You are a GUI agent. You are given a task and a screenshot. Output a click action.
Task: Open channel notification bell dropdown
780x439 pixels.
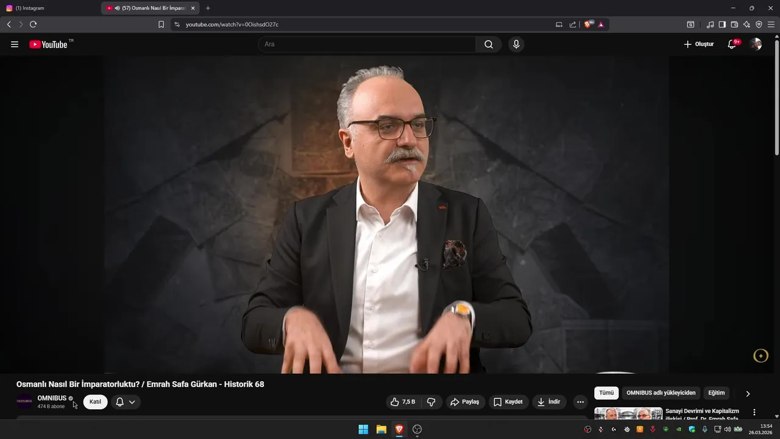point(126,402)
